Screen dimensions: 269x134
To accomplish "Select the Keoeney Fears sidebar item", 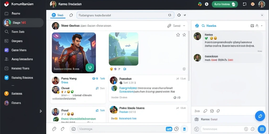I will (20, 68).
